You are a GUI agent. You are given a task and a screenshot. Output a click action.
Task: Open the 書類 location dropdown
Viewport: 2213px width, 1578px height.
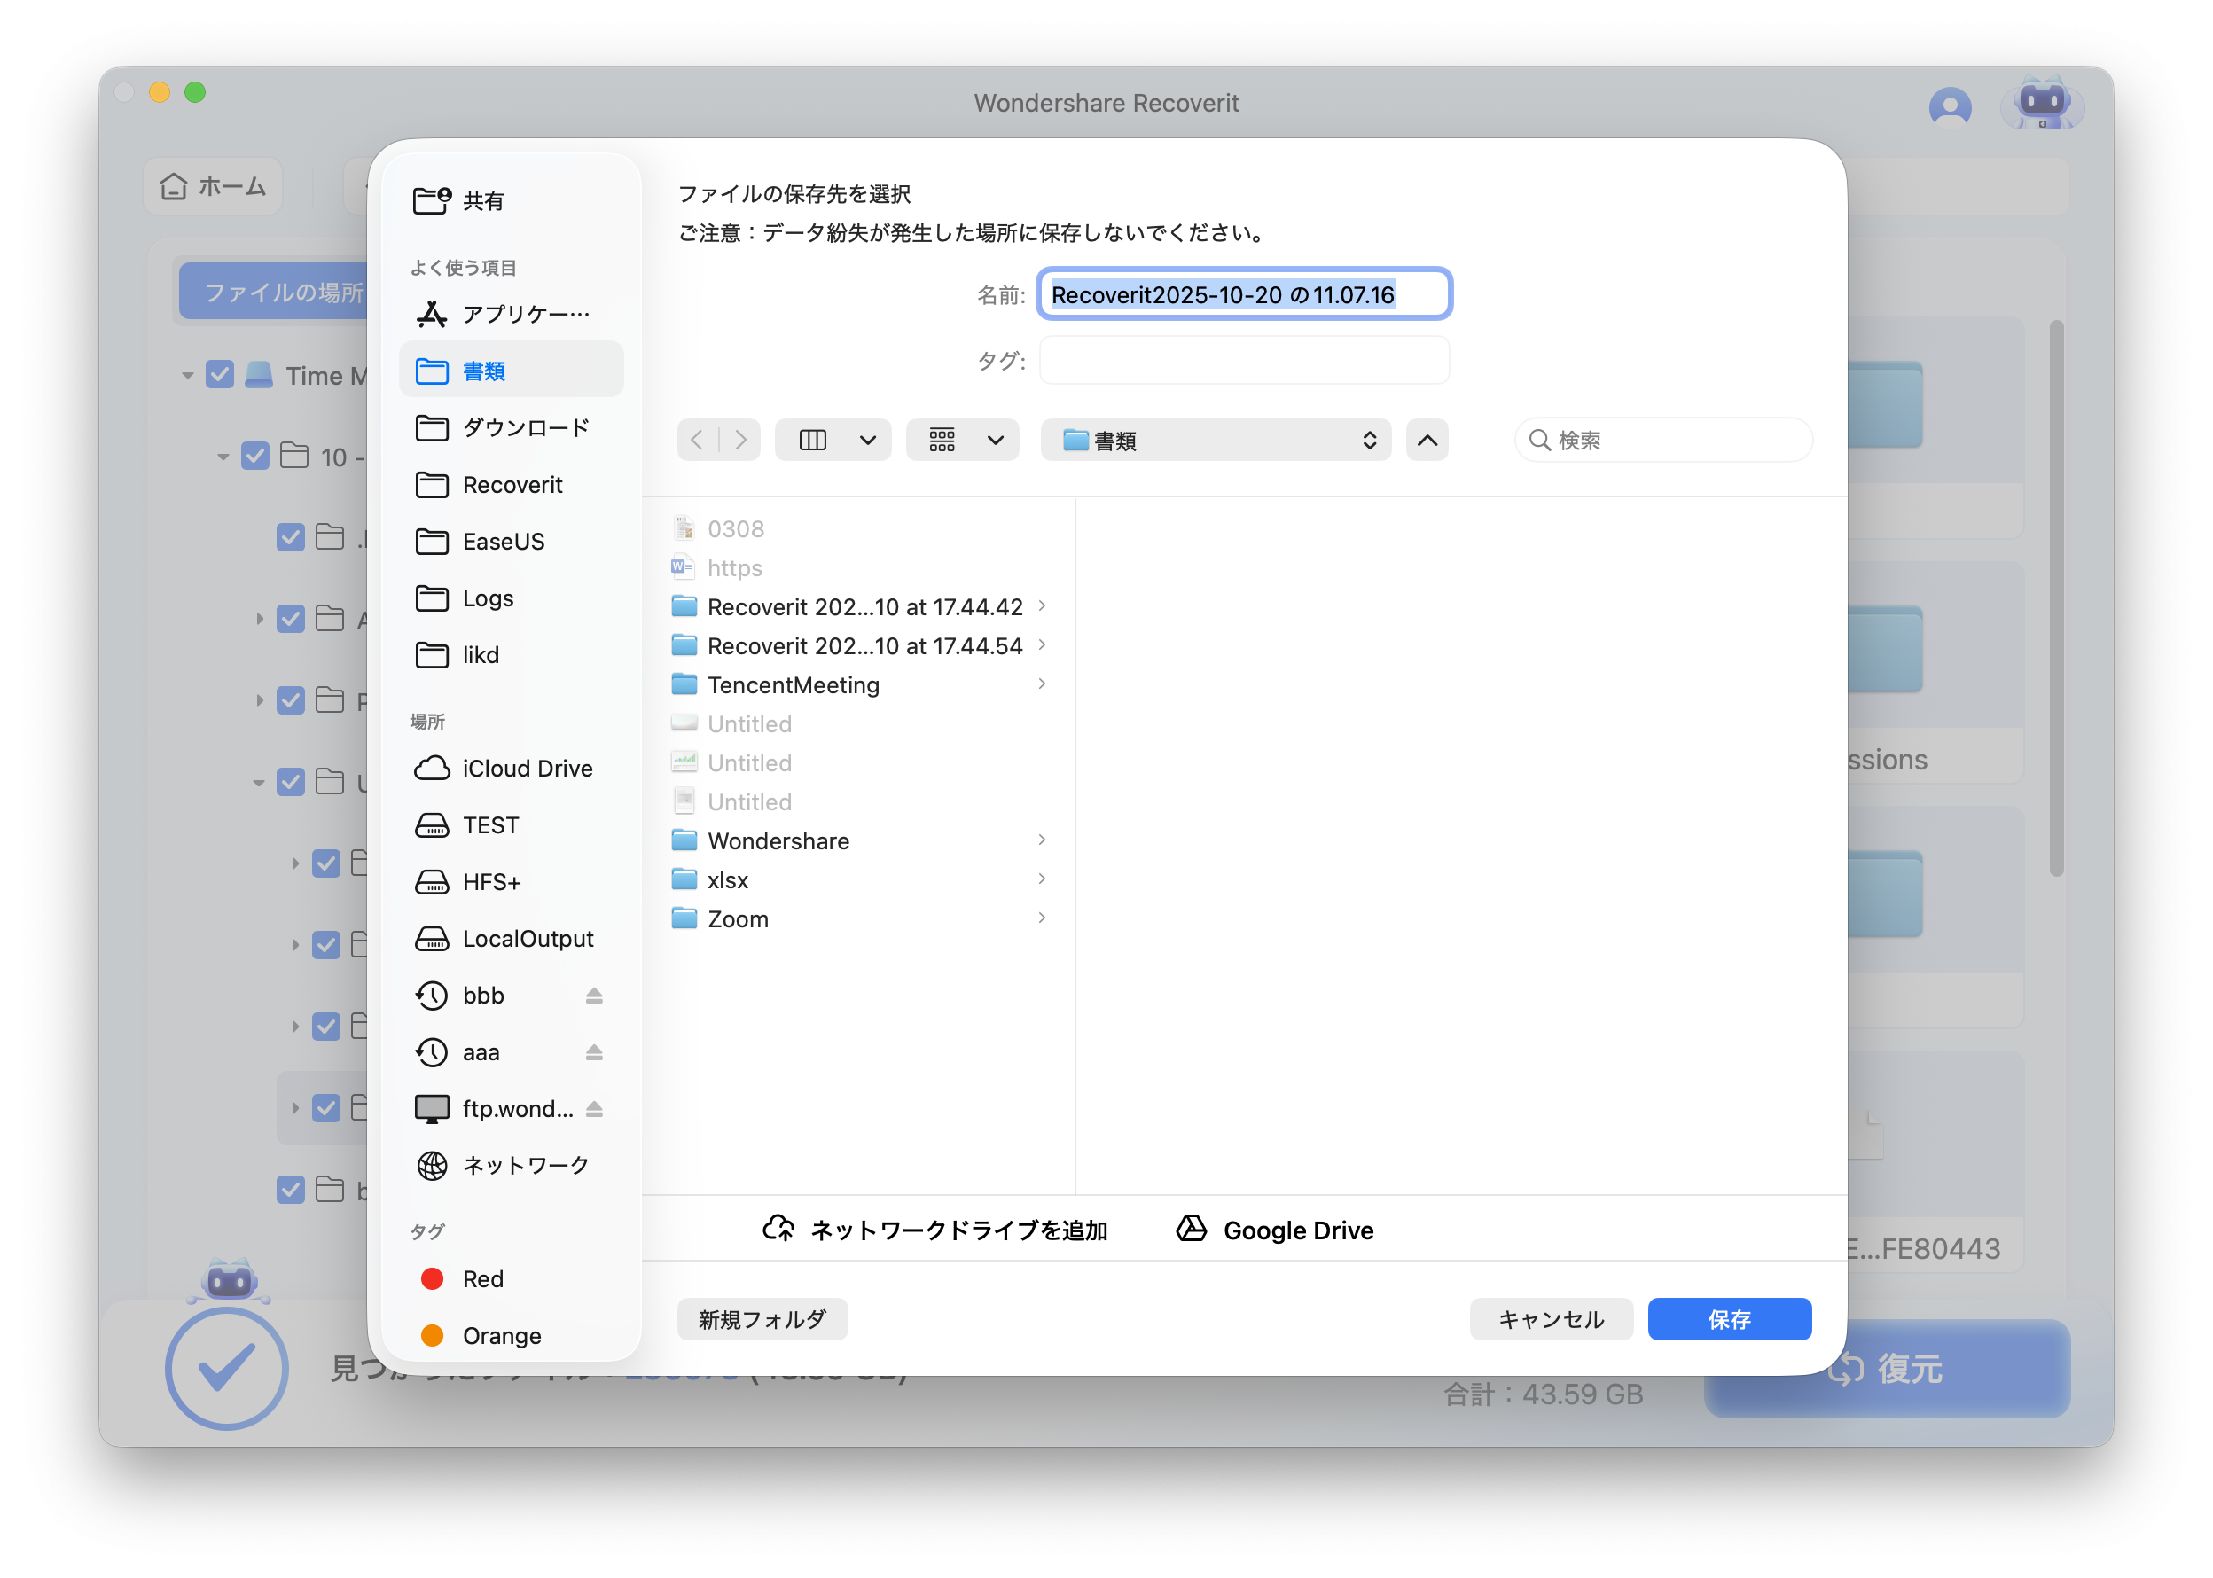pyautogui.click(x=1215, y=441)
